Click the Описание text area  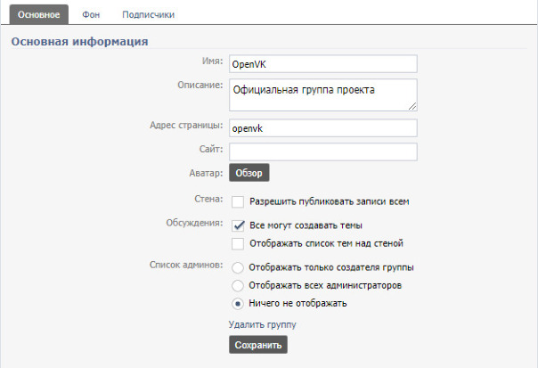(322, 95)
